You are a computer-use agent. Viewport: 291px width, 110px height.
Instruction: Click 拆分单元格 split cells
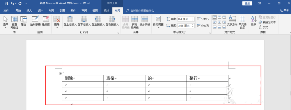click(134, 22)
